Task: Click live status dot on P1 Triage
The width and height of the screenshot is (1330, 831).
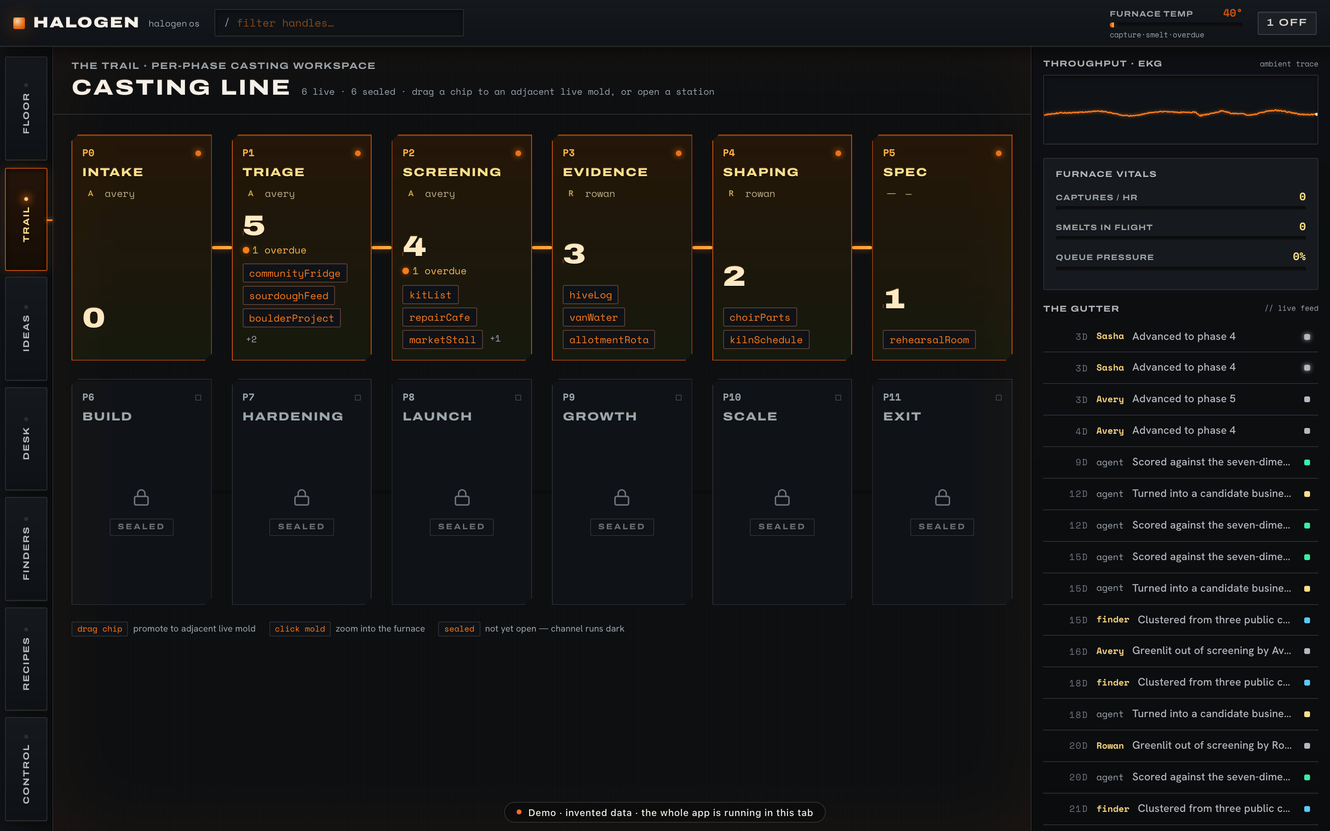Action: click(358, 153)
